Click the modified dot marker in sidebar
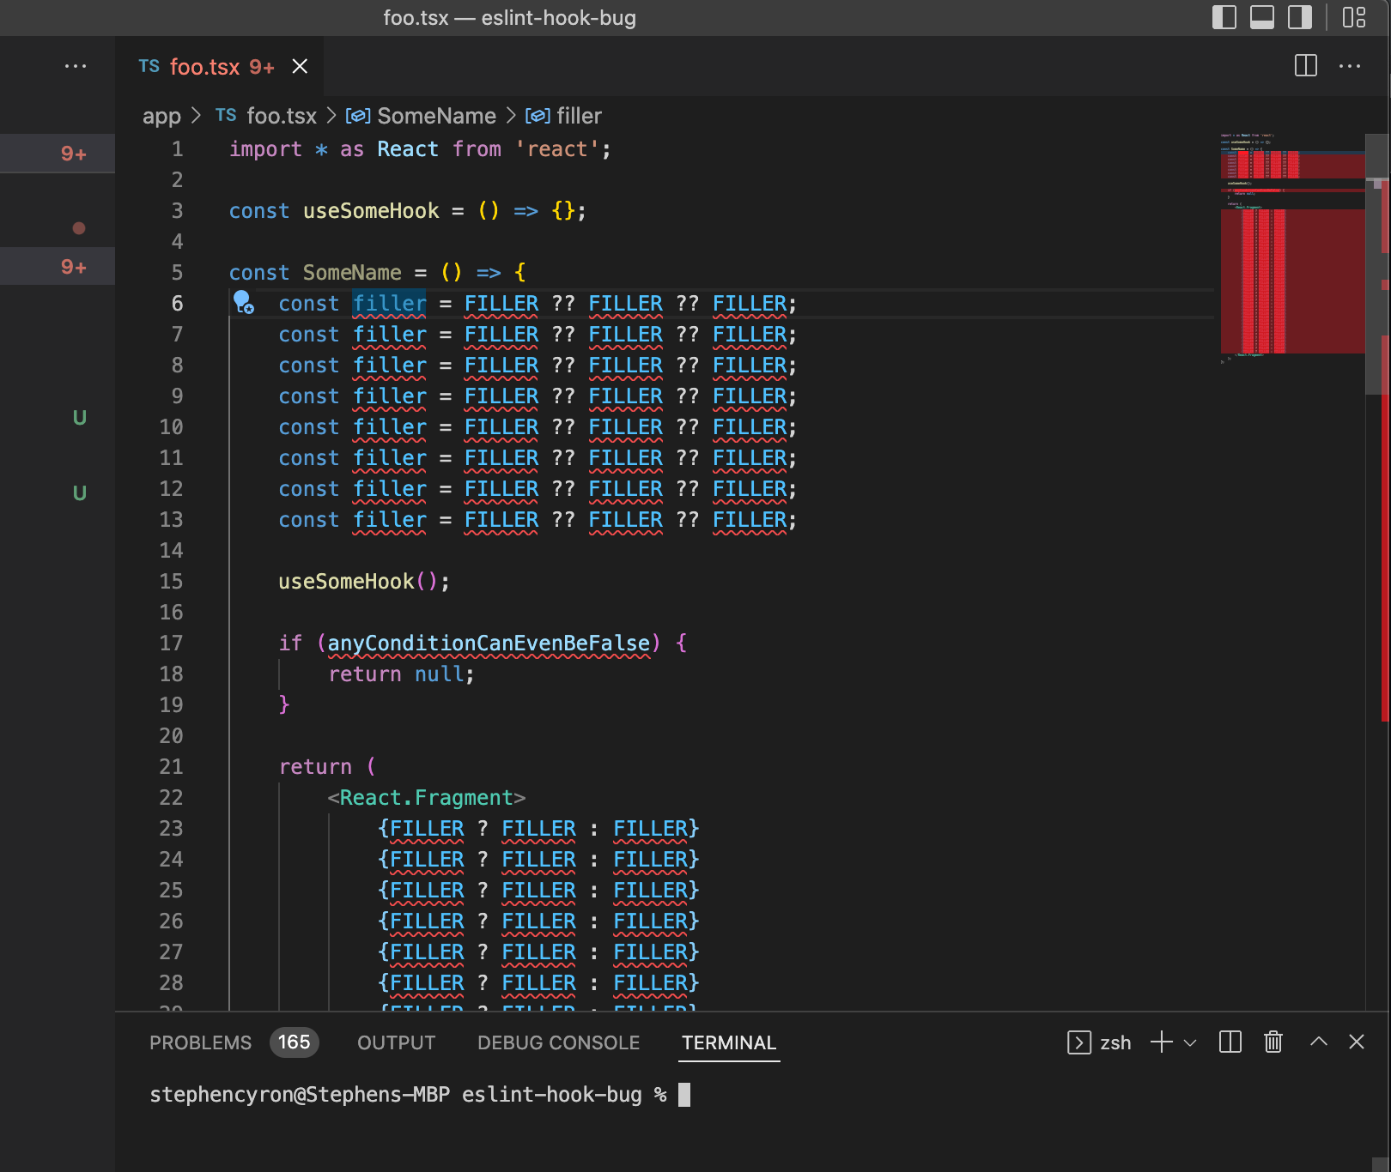This screenshot has width=1391, height=1172. tap(79, 228)
